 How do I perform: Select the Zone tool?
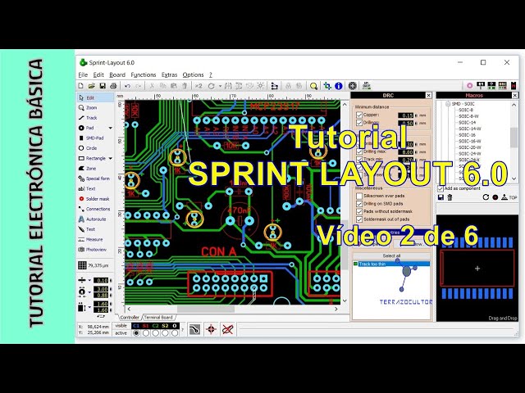95,169
